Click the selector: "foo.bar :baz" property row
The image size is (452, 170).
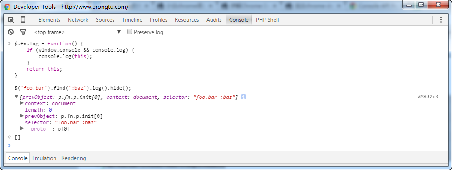(61, 122)
